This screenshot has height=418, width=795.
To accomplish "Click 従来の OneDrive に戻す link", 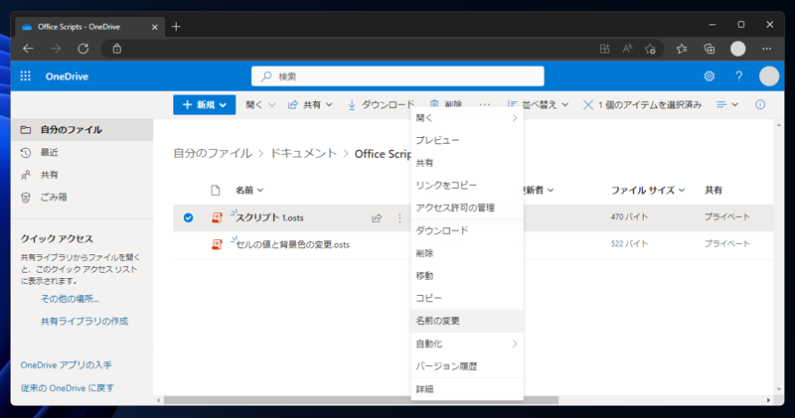I will (67, 388).
